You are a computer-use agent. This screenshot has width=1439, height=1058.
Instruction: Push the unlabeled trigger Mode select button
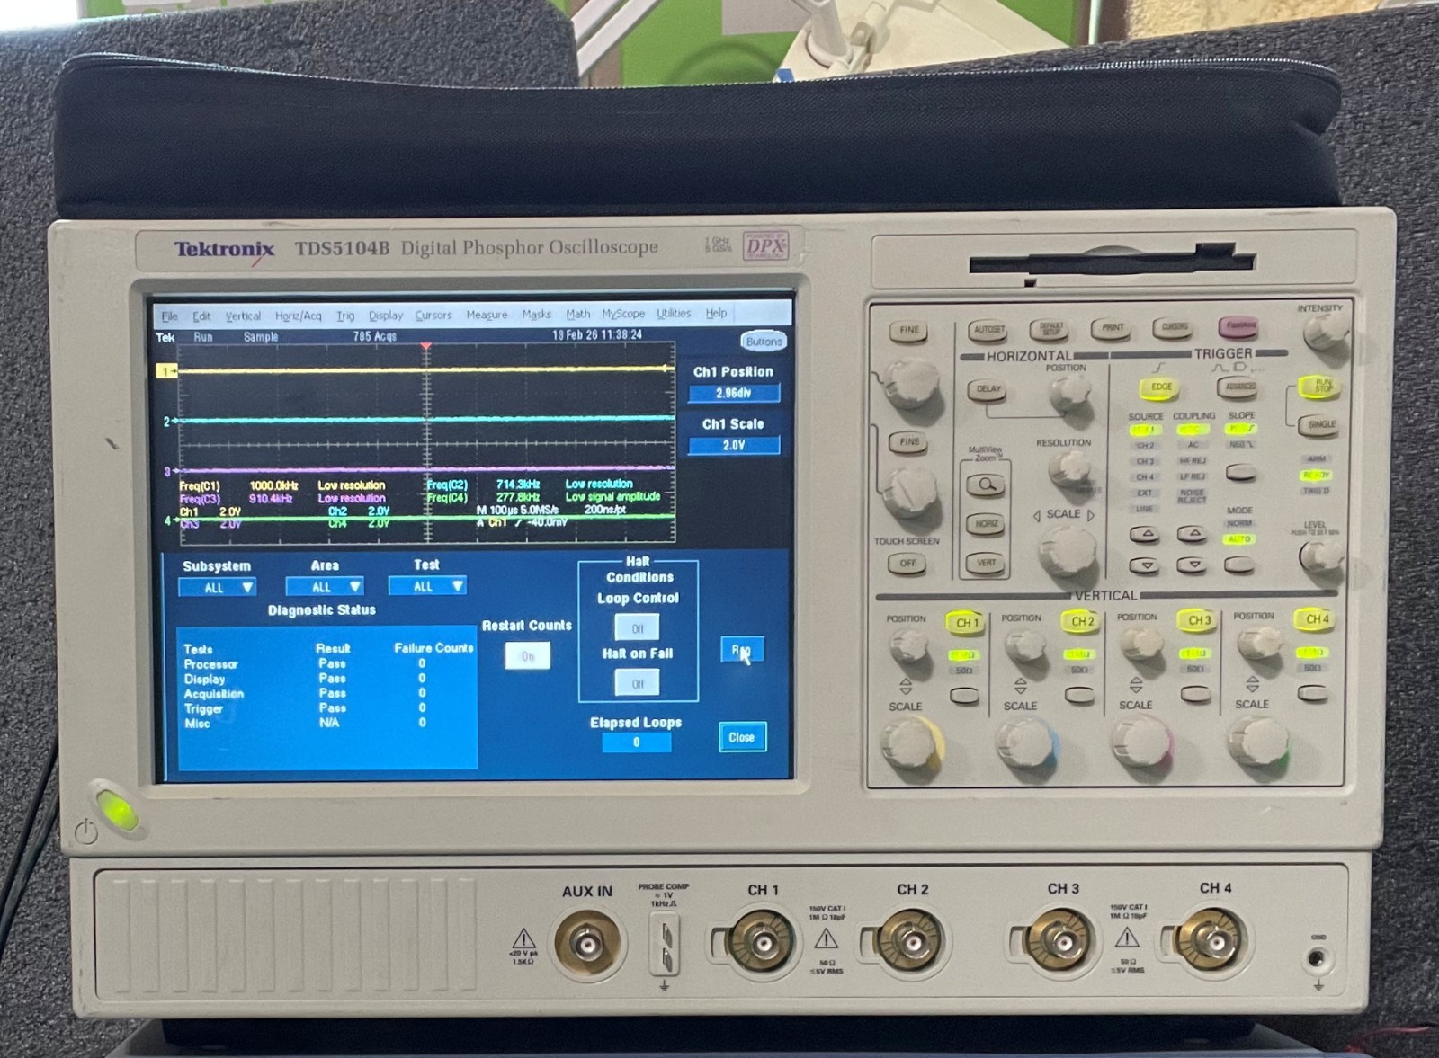click(1239, 565)
